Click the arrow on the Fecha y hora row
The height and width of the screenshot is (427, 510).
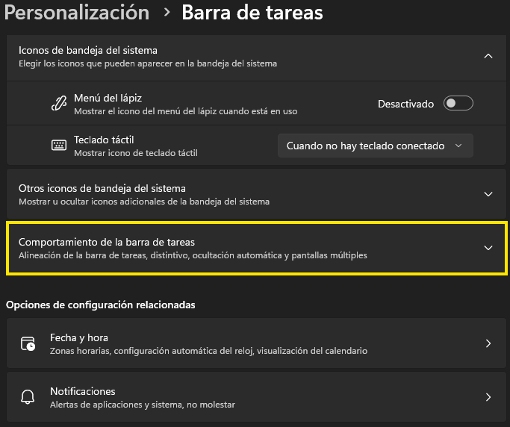pos(488,343)
